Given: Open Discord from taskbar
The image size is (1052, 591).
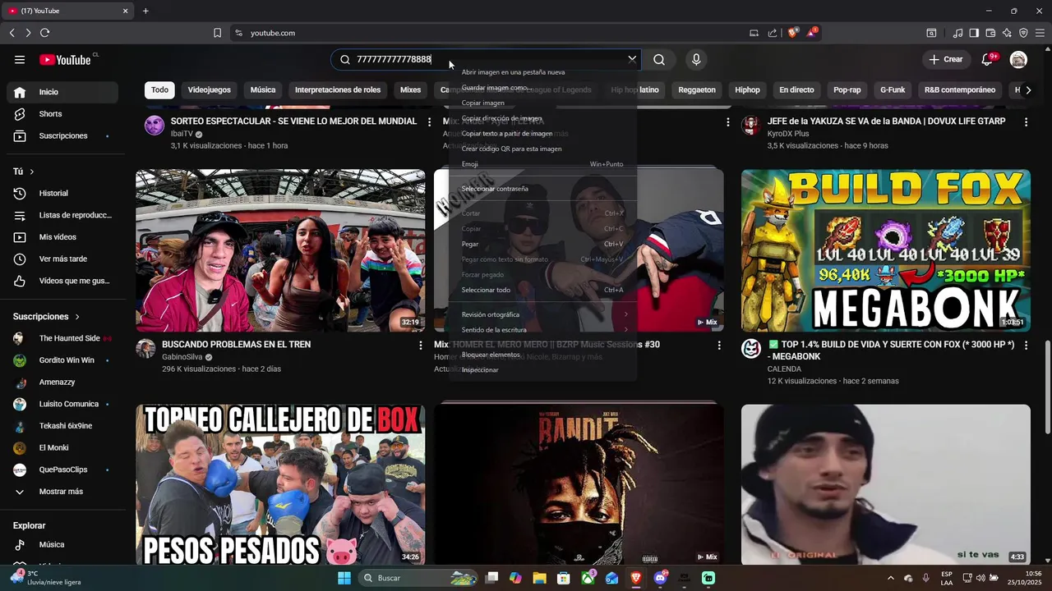Looking at the screenshot, I should (660, 578).
